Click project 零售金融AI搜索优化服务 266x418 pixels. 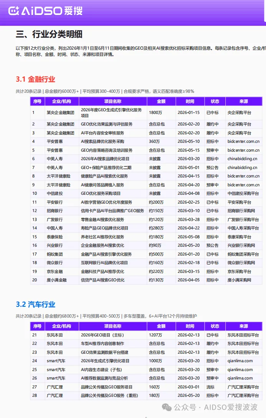(102, 219)
